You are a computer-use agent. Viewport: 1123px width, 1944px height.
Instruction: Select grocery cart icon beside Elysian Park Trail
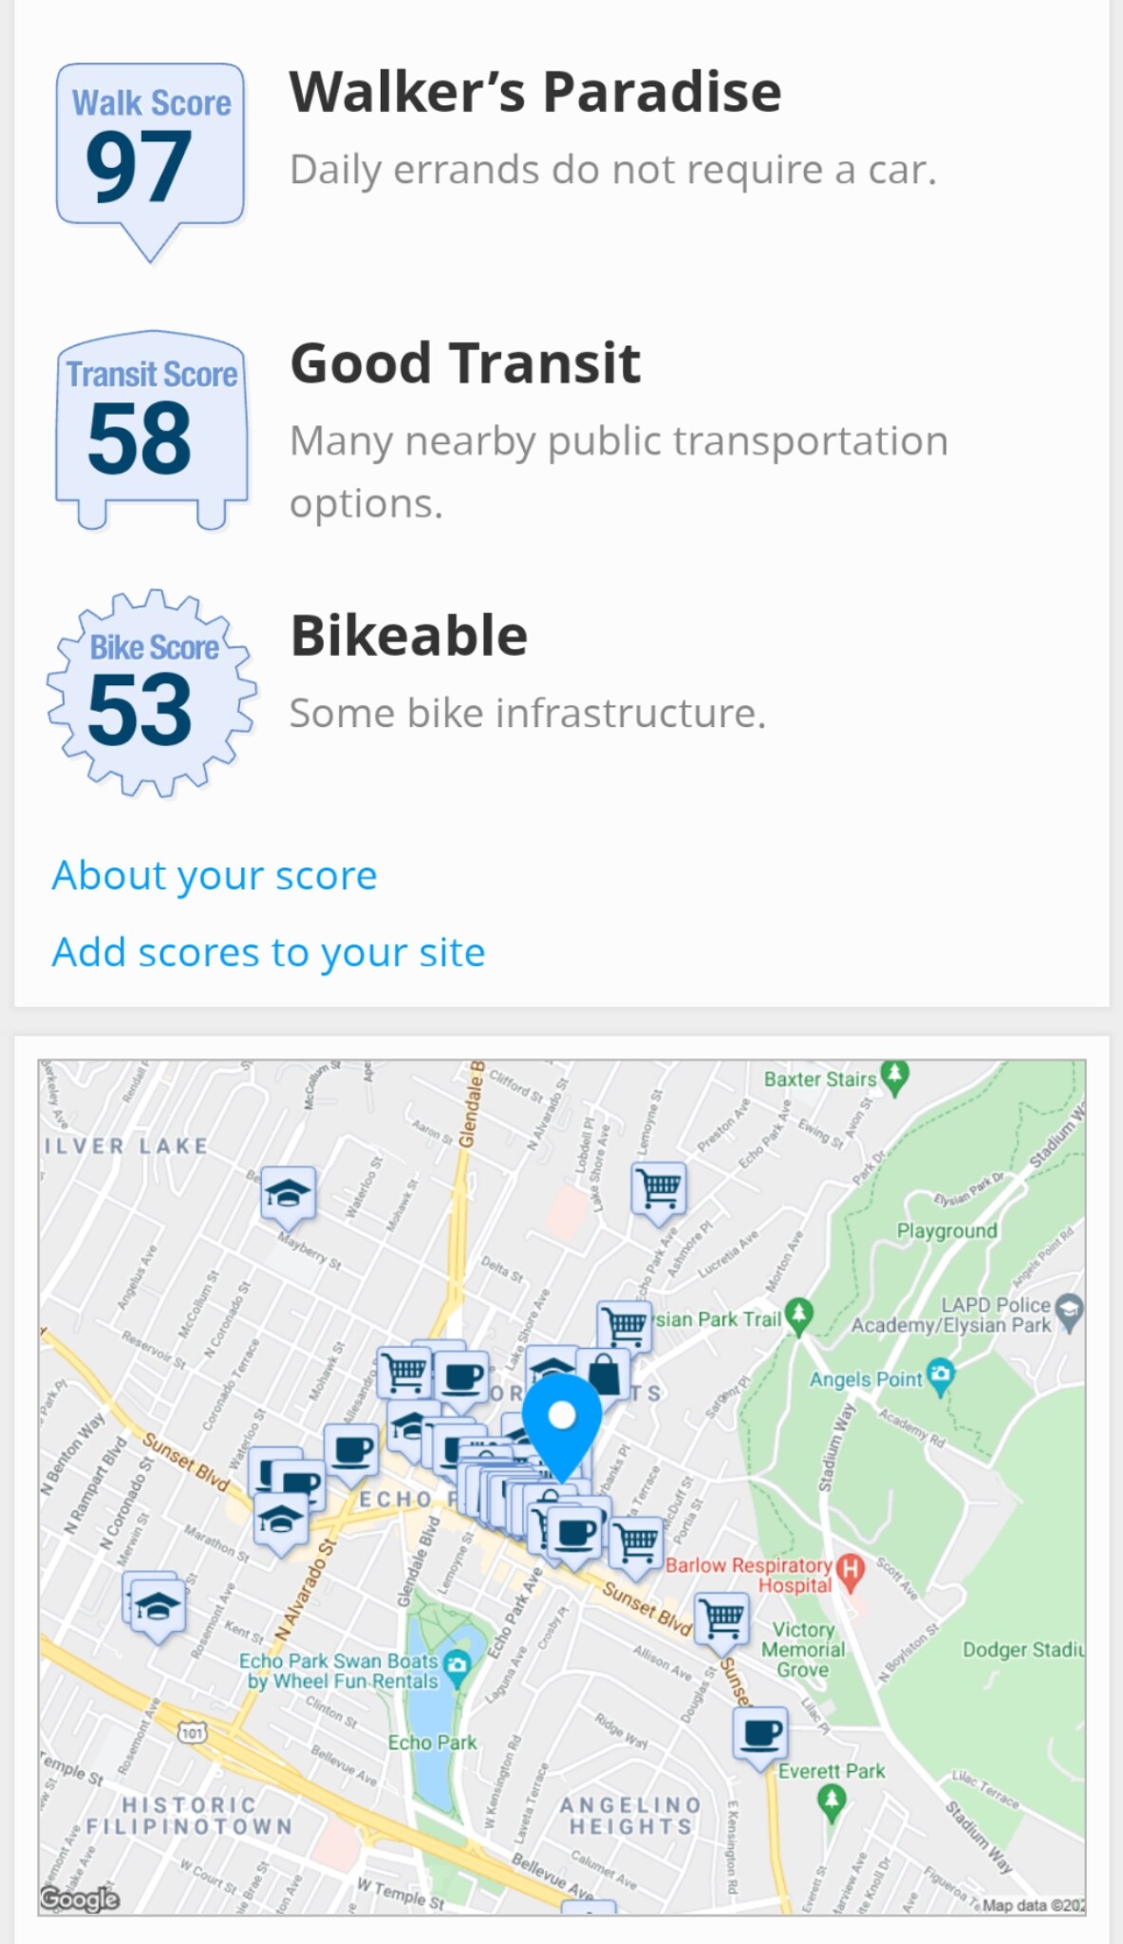(624, 1324)
